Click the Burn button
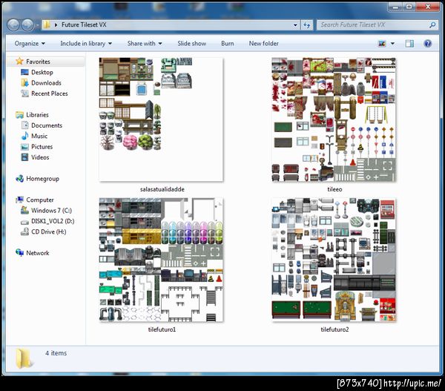The width and height of the screenshot is (445, 391). pos(228,44)
